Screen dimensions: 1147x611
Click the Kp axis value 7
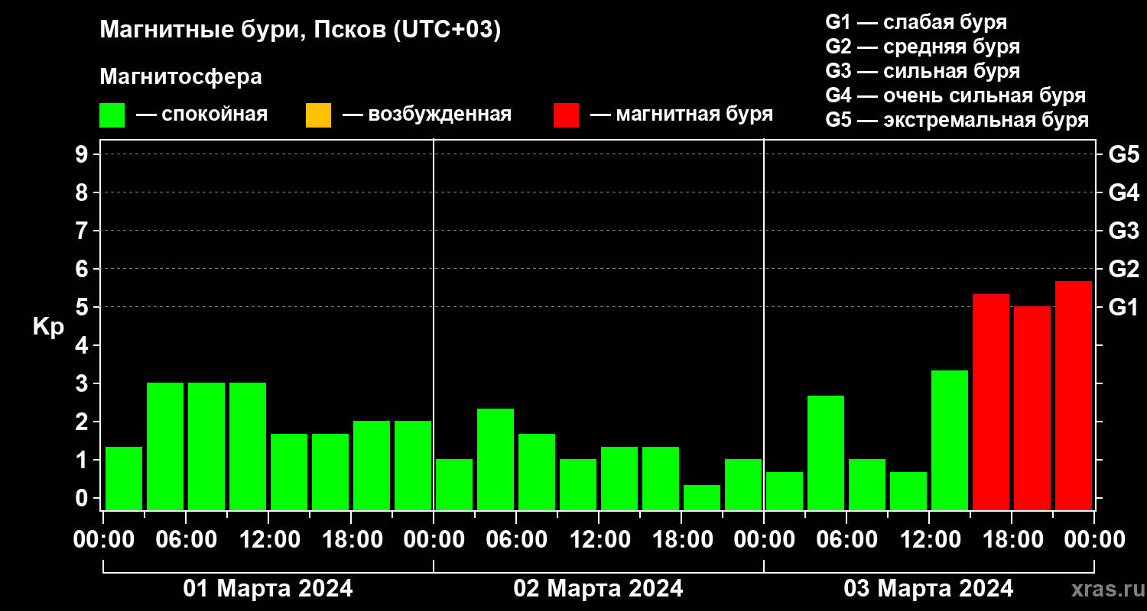(83, 231)
